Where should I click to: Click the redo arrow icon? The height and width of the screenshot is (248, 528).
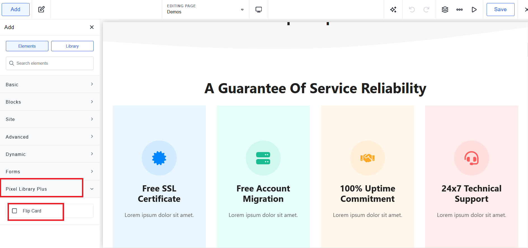coord(426,10)
